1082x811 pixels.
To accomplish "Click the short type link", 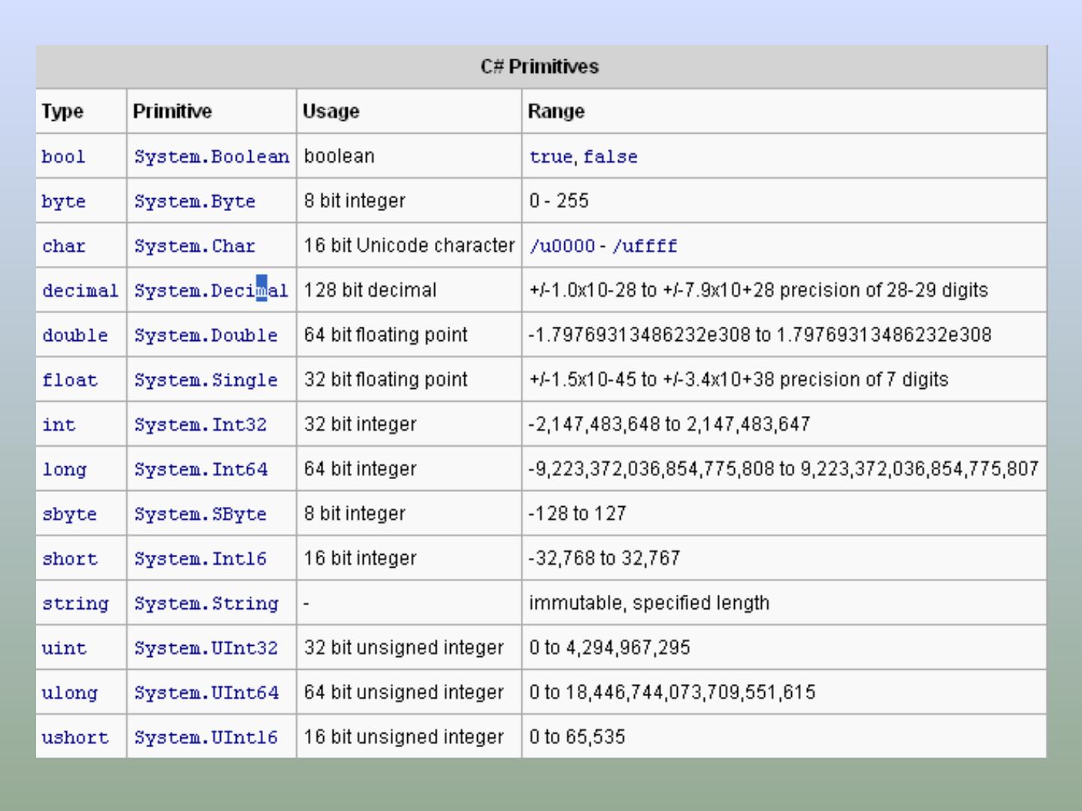I will [x=69, y=559].
